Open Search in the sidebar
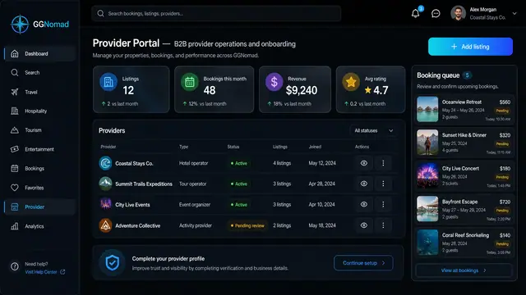The image size is (526, 295). [x=39, y=73]
